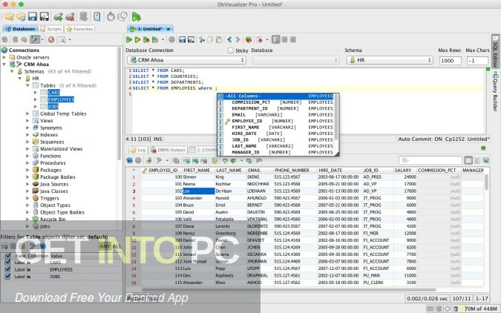Click the Paste clipboard icon in editor toolbar
This screenshot has width=501, height=313.
(x=219, y=39)
